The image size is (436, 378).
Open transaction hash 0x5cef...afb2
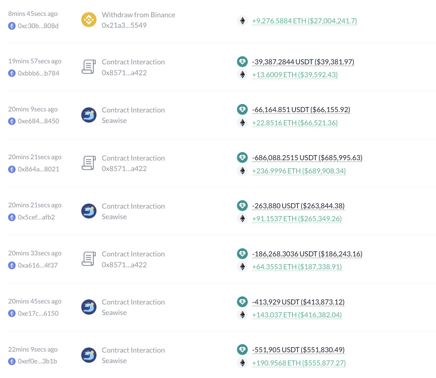click(x=36, y=217)
